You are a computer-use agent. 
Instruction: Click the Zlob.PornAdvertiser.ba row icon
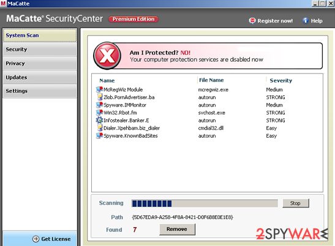(100, 97)
